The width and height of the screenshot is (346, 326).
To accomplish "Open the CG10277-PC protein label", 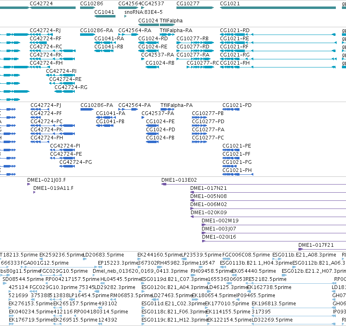I will tap(208, 138).
